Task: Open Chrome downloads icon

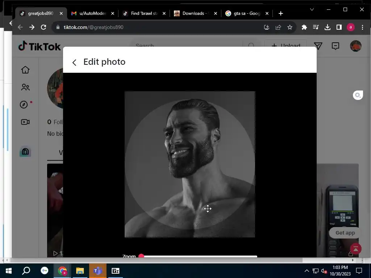Action: tap(328, 27)
